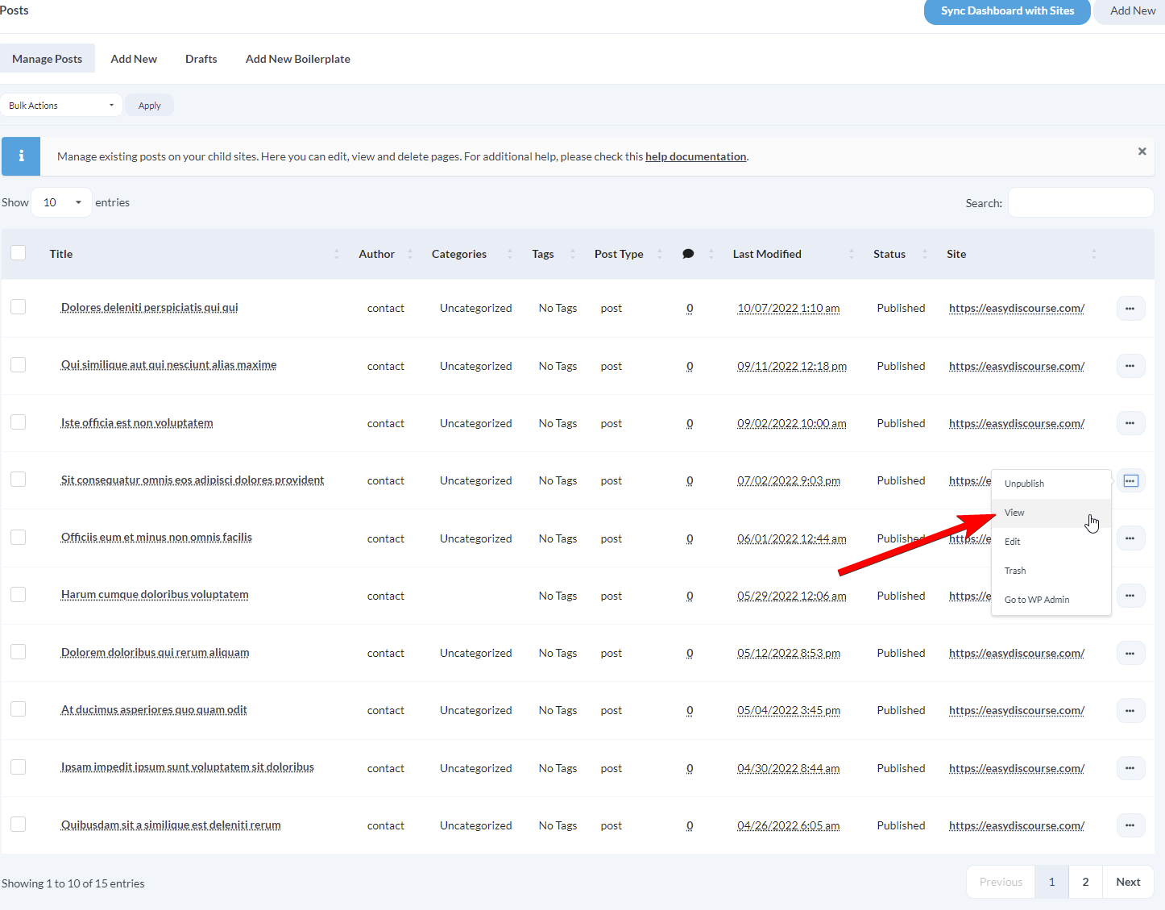
Task: Open the Bulk Actions dropdown
Action: 61,105
